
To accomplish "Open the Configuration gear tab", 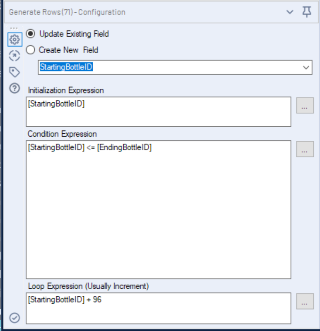I will pyautogui.click(x=15, y=39).
